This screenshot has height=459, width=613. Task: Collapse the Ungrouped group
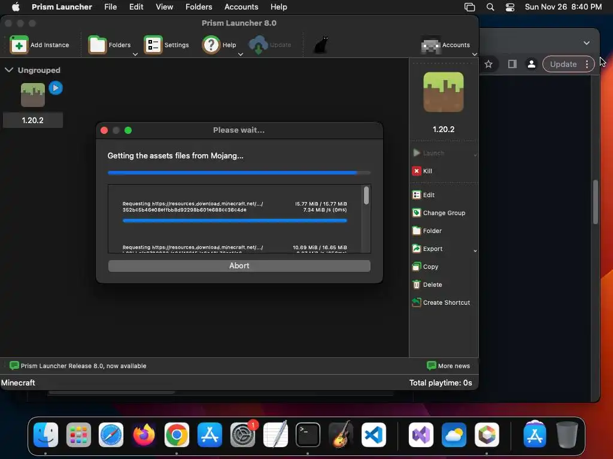[9, 70]
